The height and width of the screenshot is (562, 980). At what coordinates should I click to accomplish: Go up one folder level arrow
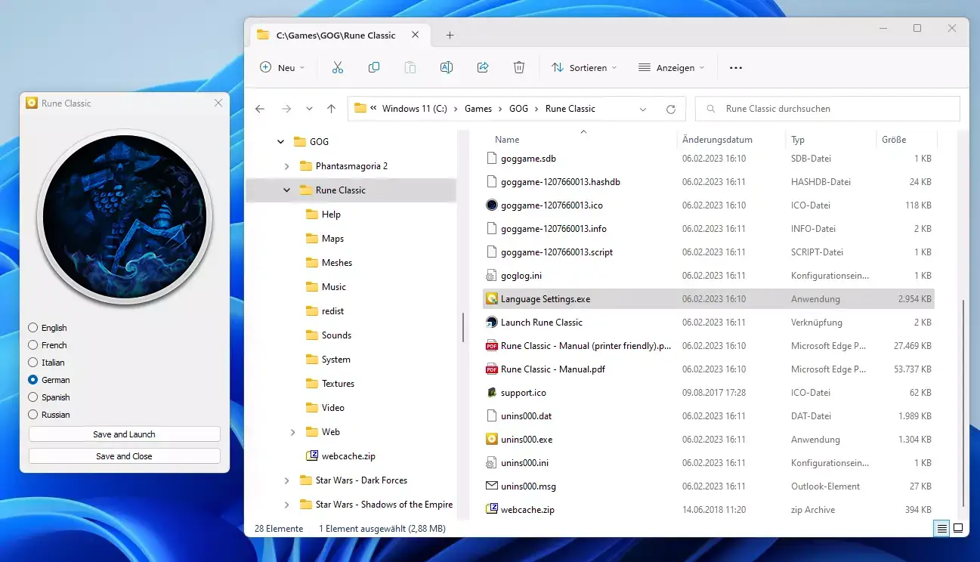pyautogui.click(x=331, y=109)
